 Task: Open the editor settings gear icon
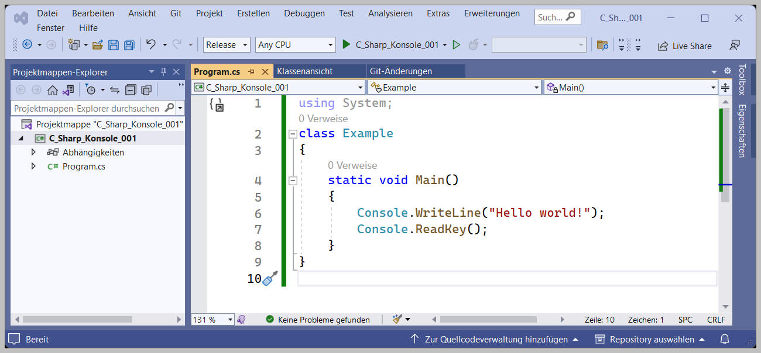[x=728, y=71]
